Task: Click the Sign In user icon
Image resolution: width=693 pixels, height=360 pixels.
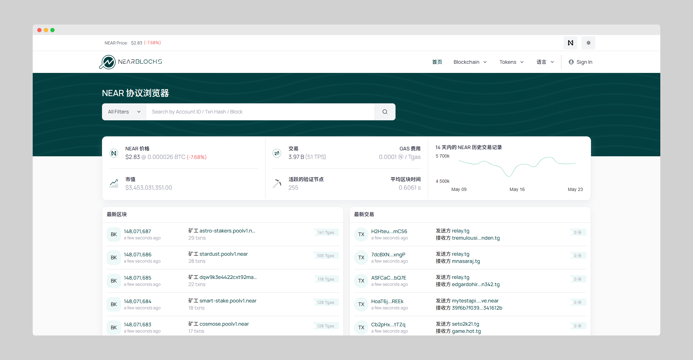Action: click(571, 62)
